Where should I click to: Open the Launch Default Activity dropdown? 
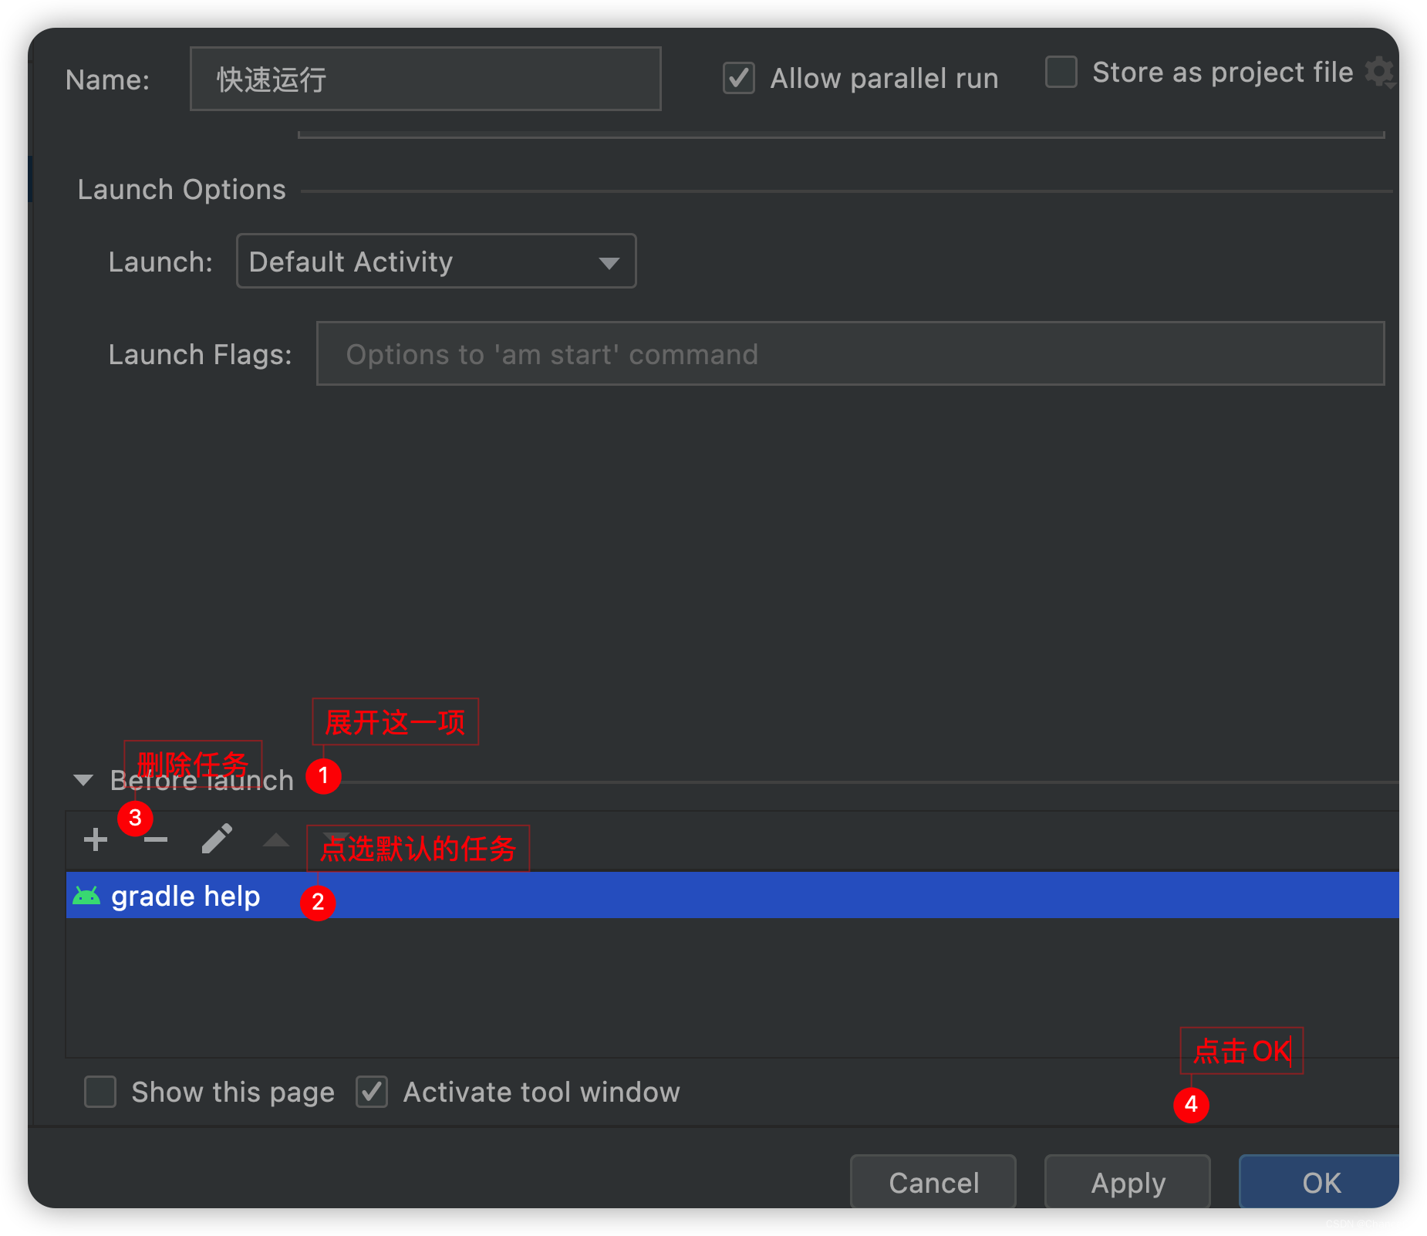pos(437,262)
